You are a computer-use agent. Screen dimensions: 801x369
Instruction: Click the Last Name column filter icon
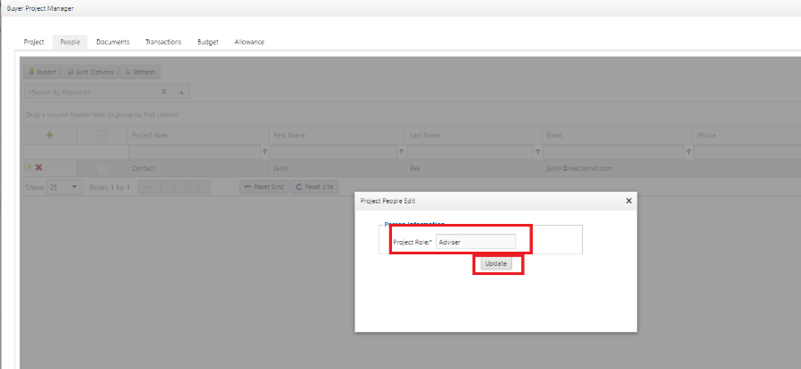coord(537,152)
